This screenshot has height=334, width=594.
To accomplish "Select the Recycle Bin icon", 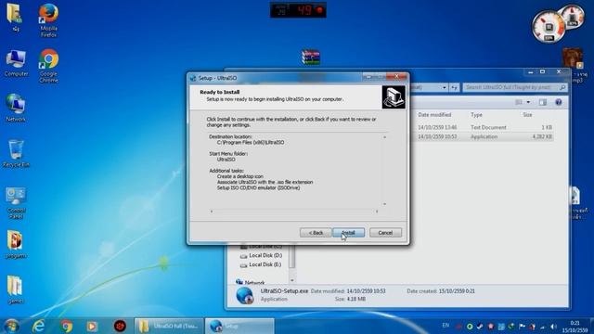I will 16,154.
